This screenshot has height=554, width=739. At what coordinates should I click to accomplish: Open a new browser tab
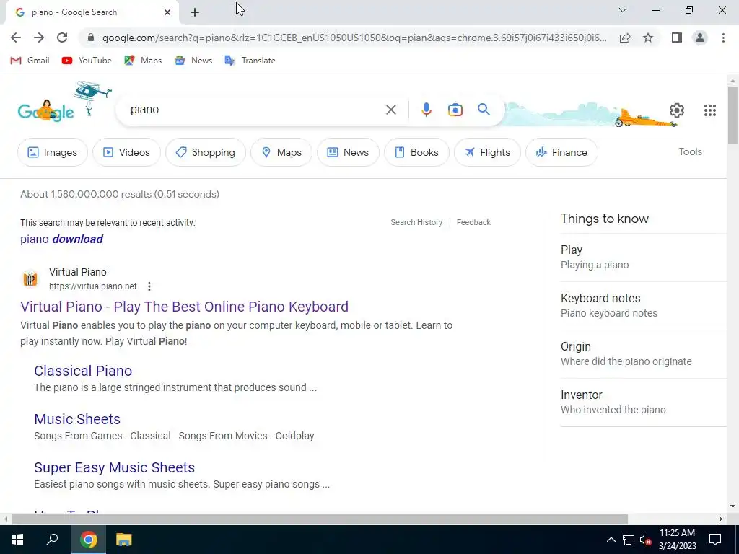click(x=195, y=12)
